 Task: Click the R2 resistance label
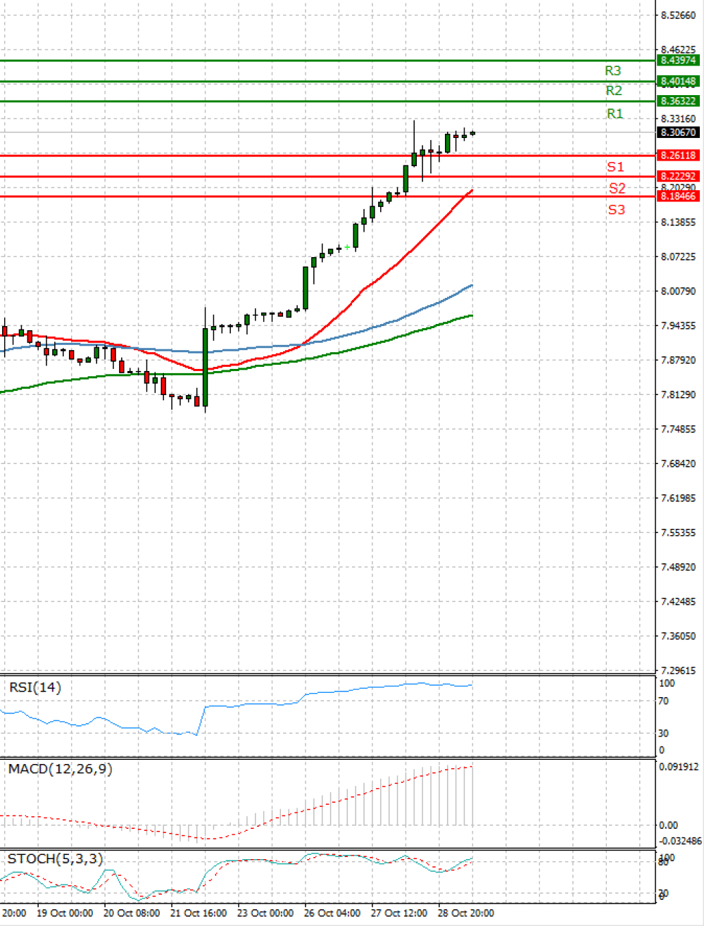(x=614, y=90)
